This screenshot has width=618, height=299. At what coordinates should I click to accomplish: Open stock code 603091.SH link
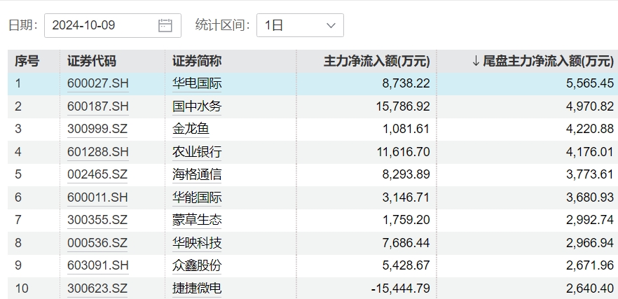coord(98,265)
